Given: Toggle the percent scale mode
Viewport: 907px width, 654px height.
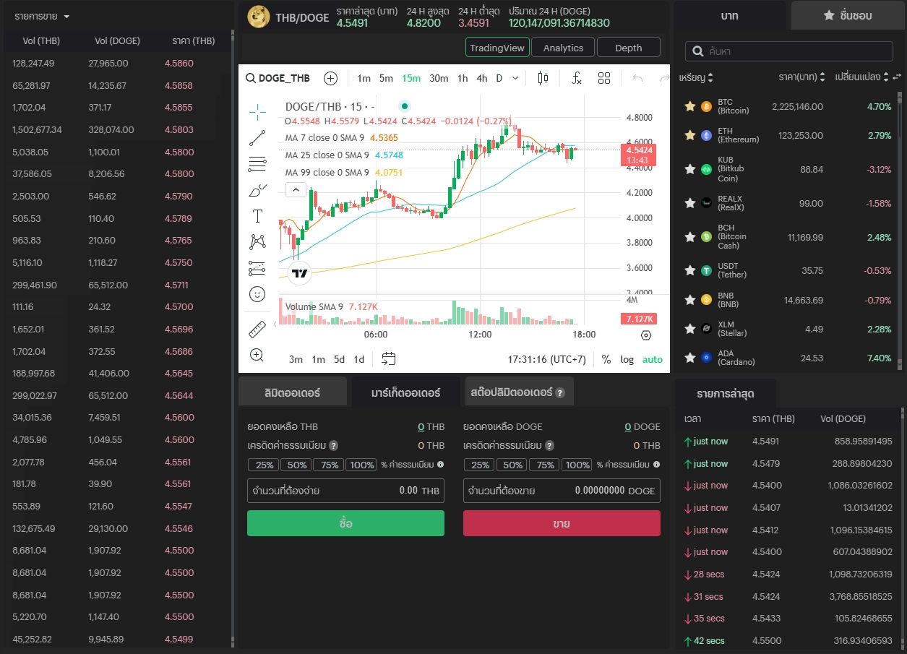Looking at the screenshot, I should point(606,359).
